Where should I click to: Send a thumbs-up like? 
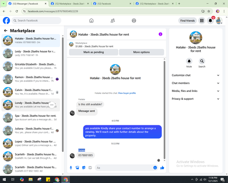point(162,168)
